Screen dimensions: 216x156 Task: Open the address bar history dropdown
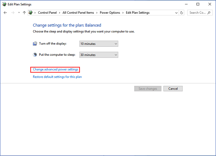click(176, 13)
